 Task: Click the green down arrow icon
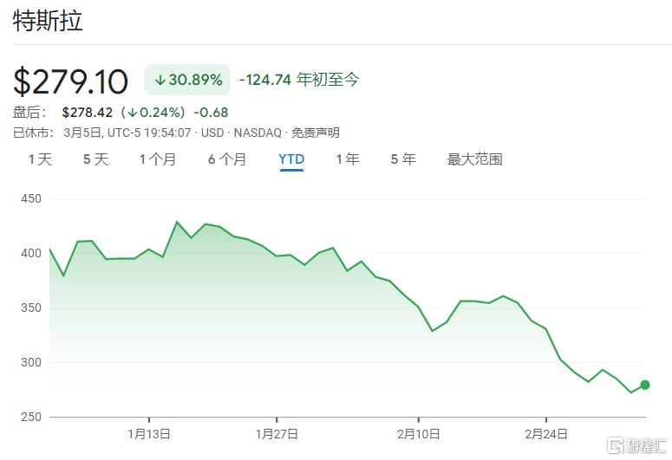(160, 80)
